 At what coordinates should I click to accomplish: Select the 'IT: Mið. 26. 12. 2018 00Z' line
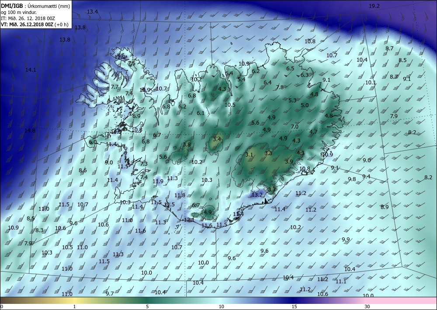(x=28, y=18)
